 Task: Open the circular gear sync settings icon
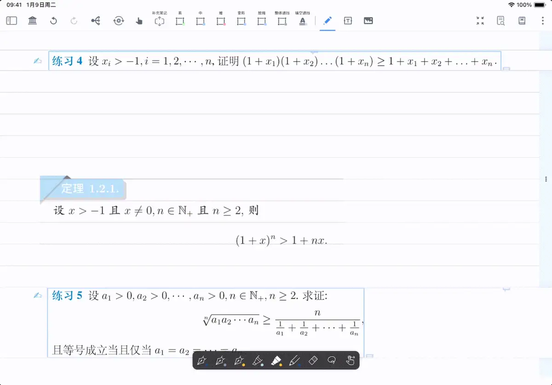[119, 21]
